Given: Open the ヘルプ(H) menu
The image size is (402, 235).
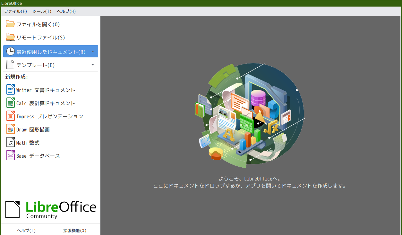Looking at the screenshot, I should pyautogui.click(x=66, y=11).
